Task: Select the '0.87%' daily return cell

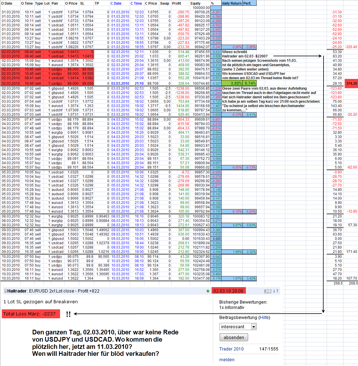Action: click(x=232, y=225)
